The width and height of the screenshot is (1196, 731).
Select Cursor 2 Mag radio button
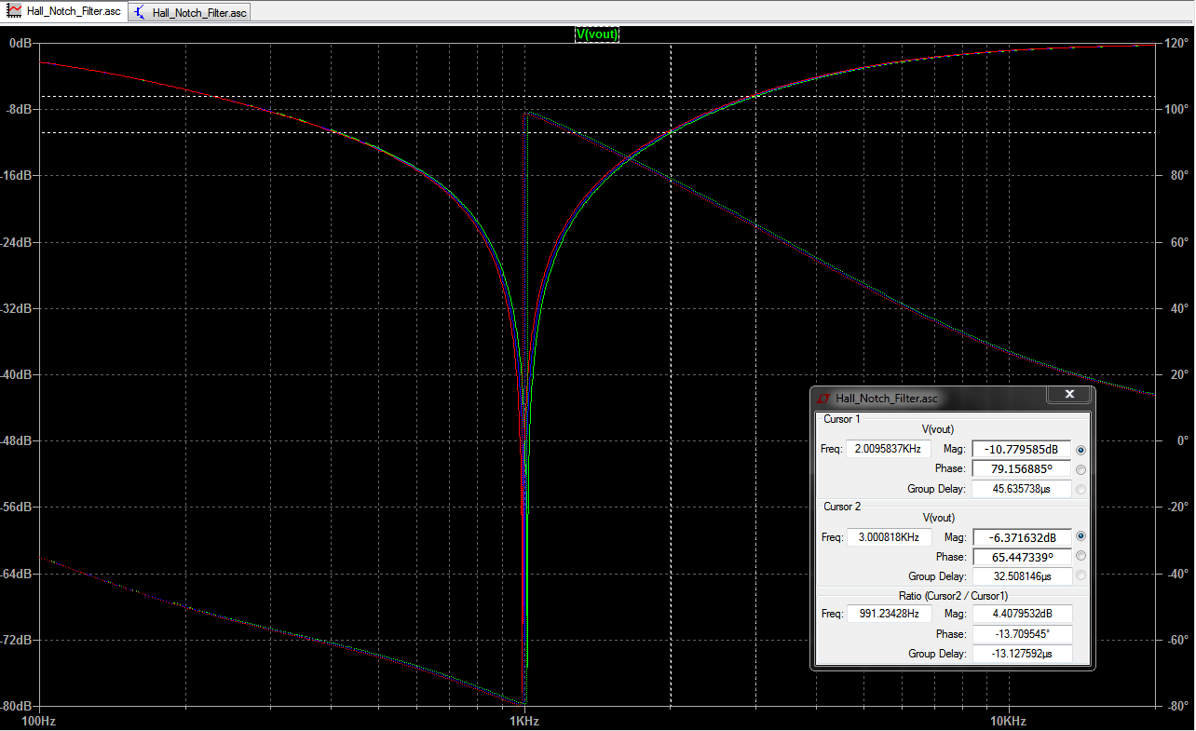click(x=1080, y=536)
